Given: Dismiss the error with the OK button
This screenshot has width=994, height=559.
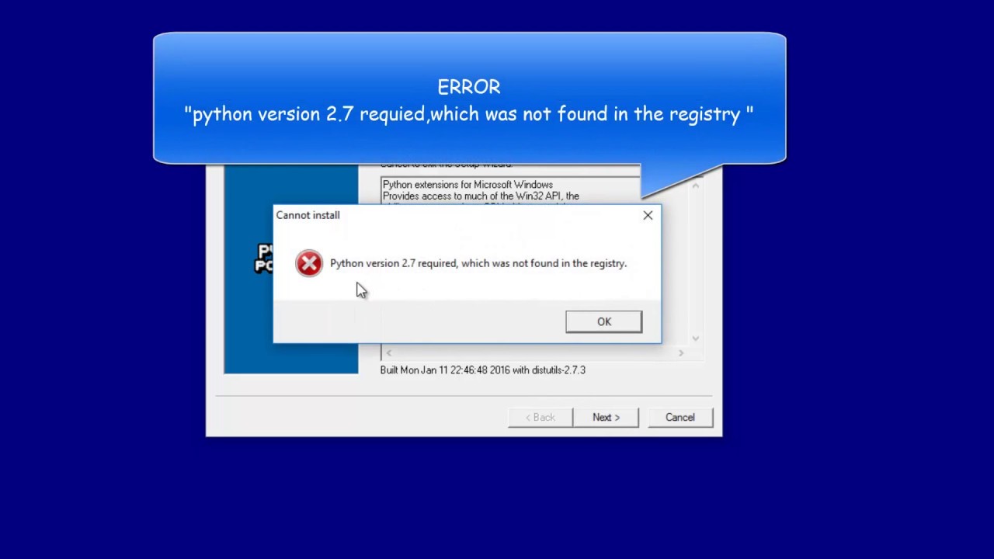Looking at the screenshot, I should (x=603, y=321).
